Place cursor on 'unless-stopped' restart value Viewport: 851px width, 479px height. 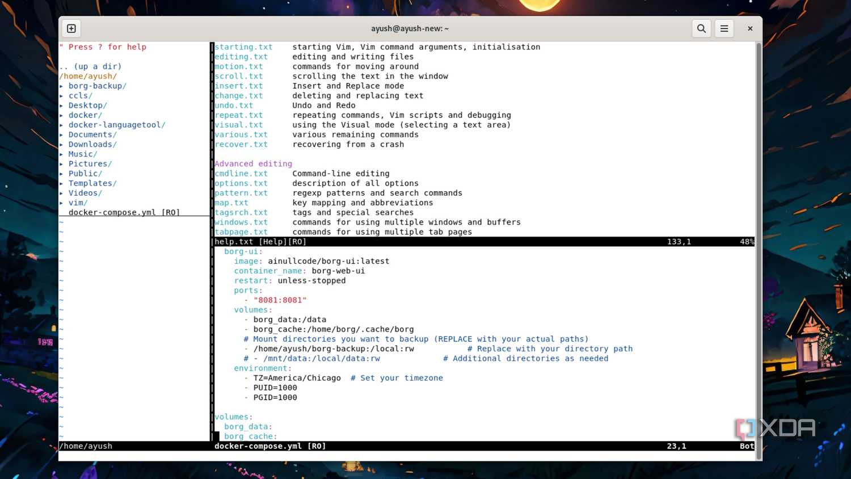311,280
